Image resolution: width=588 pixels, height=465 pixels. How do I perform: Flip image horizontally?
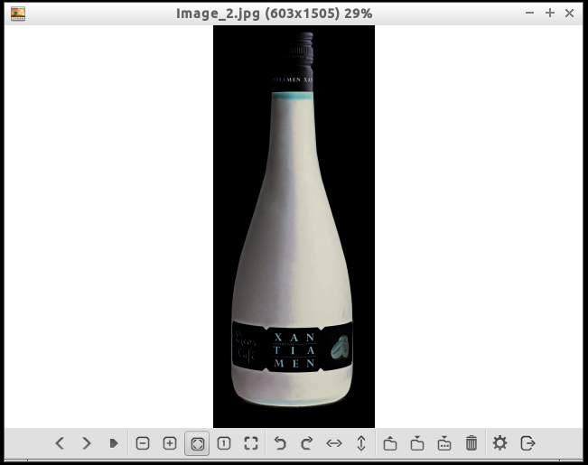334,443
